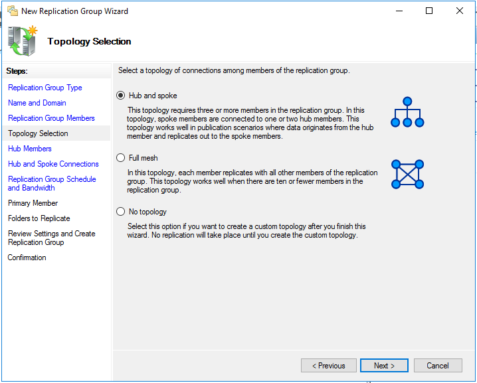Select the Topology Selection step

[38, 133]
